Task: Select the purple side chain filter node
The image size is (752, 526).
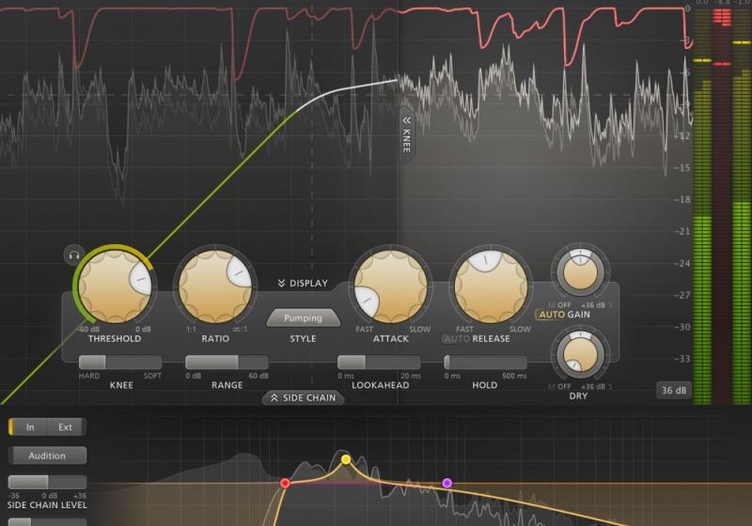Action: pyautogui.click(x=446, y=483)
